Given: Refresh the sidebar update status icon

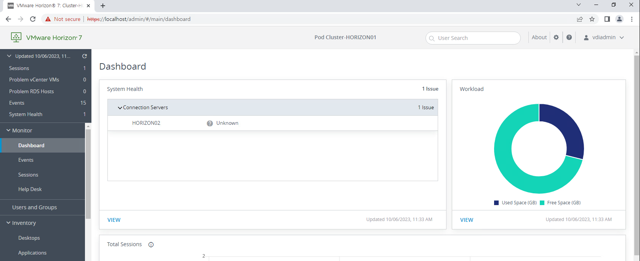Looking at the screenshot, I should click(x=85, y=56).
